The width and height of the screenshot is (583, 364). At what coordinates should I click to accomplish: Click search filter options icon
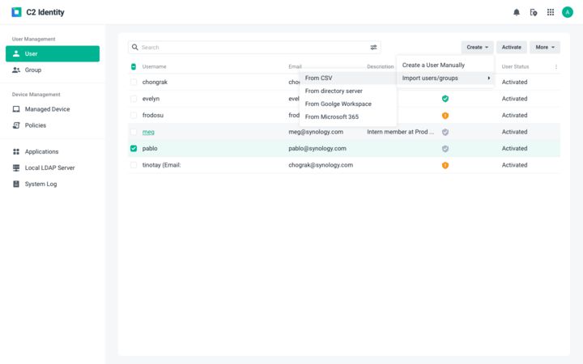coord(373,48)
